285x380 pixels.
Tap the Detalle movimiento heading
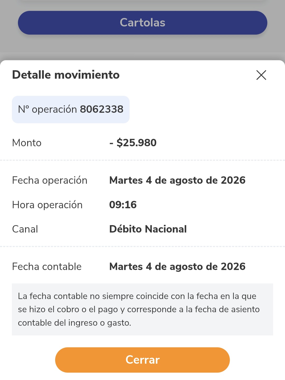point(66,75)
